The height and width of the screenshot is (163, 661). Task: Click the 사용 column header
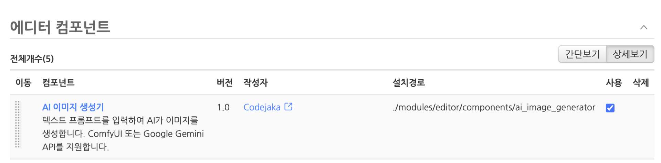coord(614,83)
